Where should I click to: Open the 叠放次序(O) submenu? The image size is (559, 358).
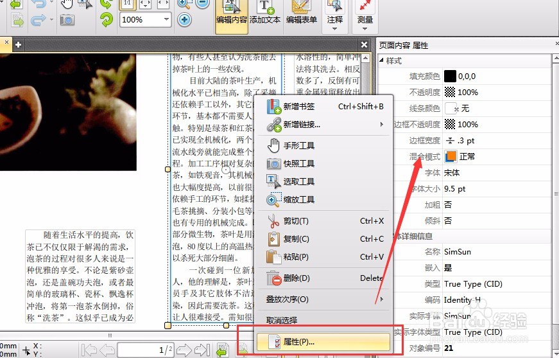pos(325,299)
